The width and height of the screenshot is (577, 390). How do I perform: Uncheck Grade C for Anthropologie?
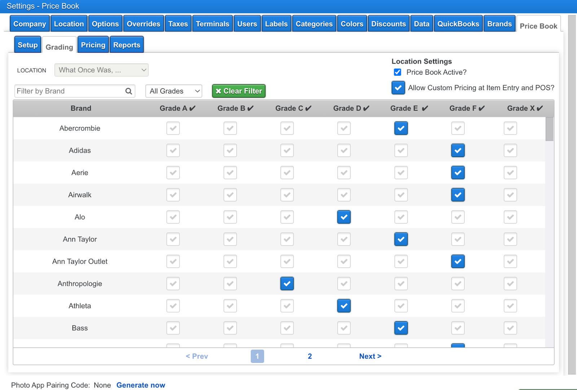[x=287, y=284]
